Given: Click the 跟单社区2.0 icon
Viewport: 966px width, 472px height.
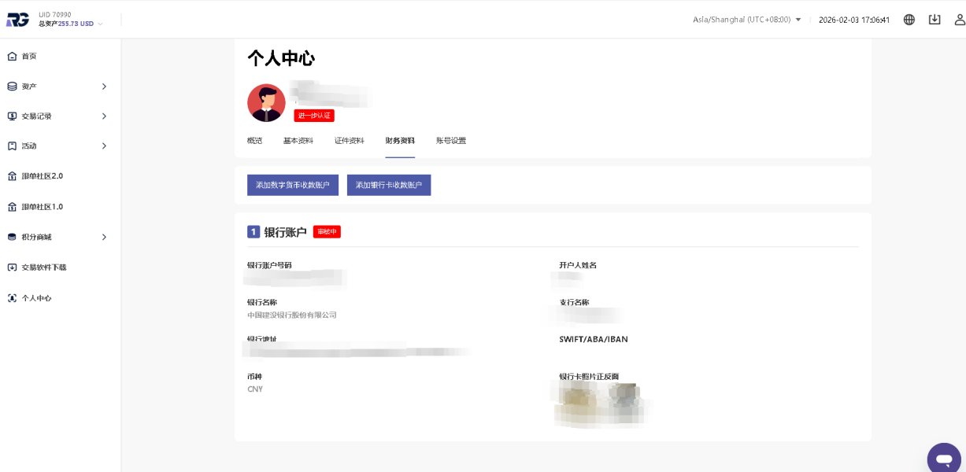Looking at the screenshot, I should click(12, 176).
